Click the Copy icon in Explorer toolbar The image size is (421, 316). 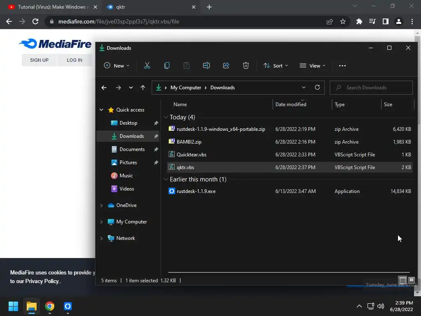167,65
